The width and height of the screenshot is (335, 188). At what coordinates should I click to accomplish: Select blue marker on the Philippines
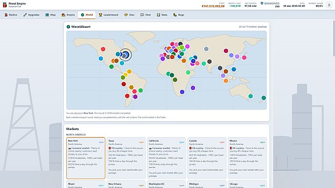(234, 69)
